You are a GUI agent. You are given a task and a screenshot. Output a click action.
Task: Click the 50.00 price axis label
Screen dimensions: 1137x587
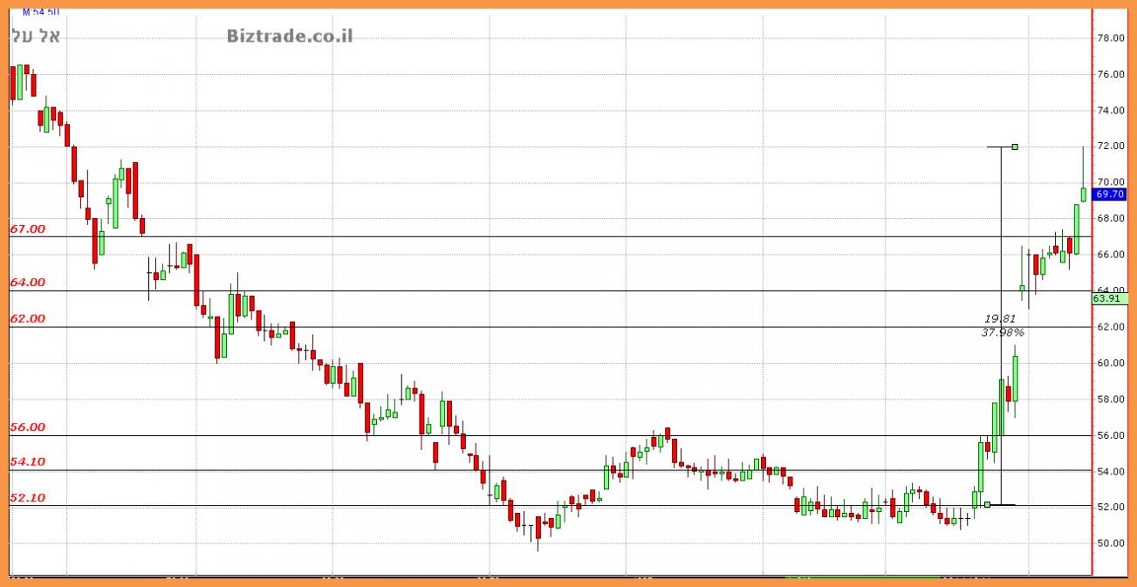(1109, 543)
